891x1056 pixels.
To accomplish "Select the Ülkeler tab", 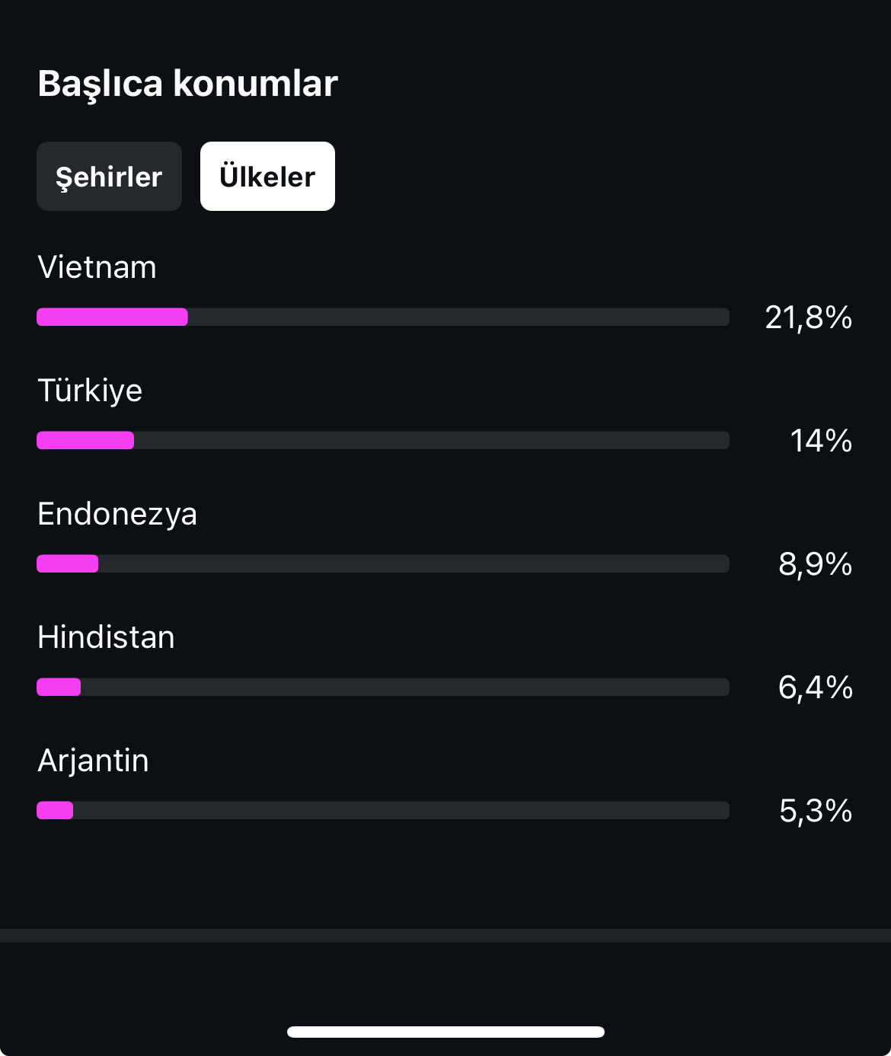I will [x=267, y=176].
